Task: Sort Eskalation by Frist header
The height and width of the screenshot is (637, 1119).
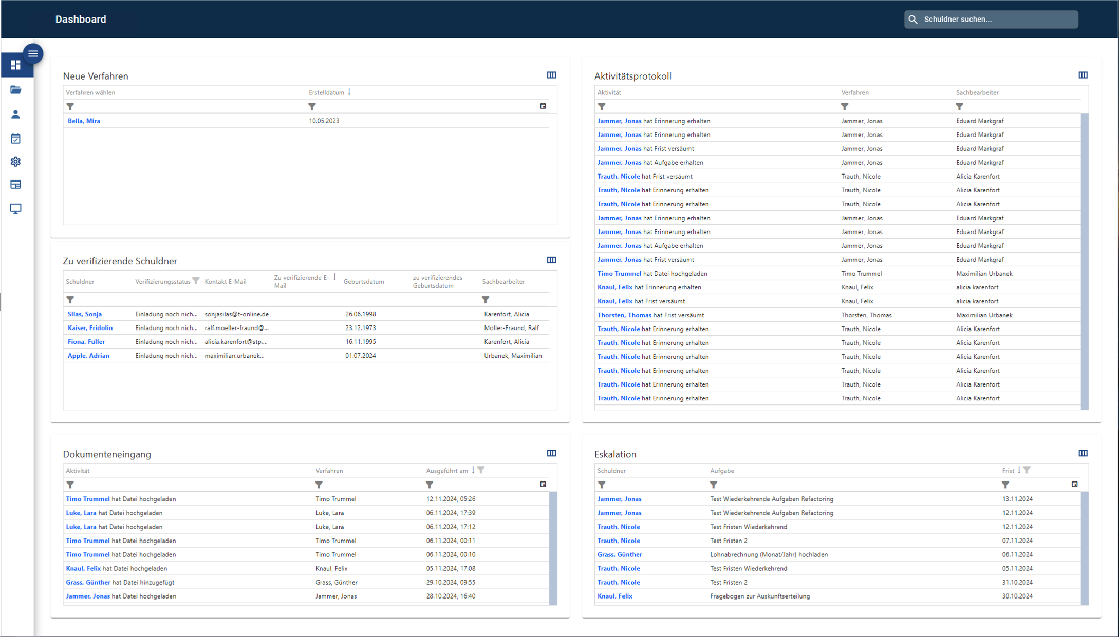Action: [x=1008, y=471]
